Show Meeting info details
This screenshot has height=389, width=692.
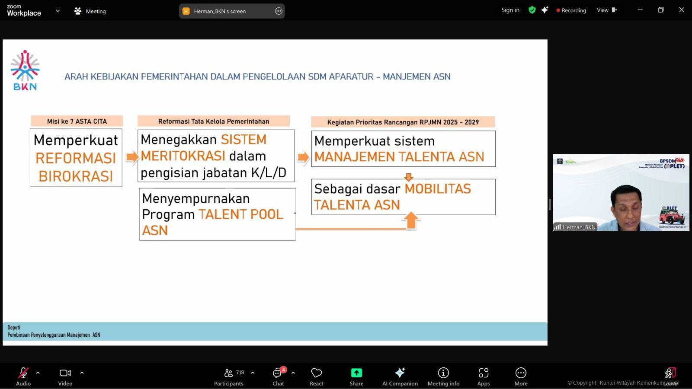443,376
